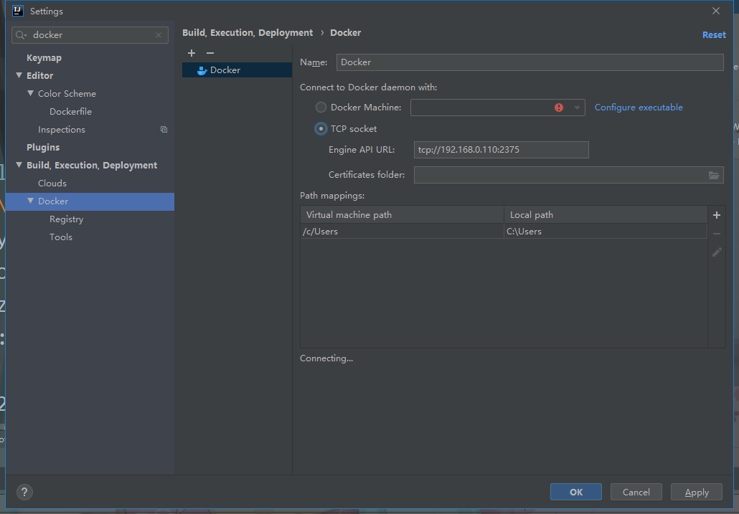Open Docker Registry settings
The image size is (739, 514).
67,219
